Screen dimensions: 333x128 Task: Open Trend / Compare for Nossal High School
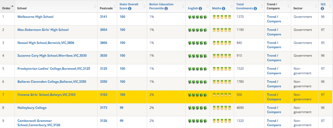274,45
